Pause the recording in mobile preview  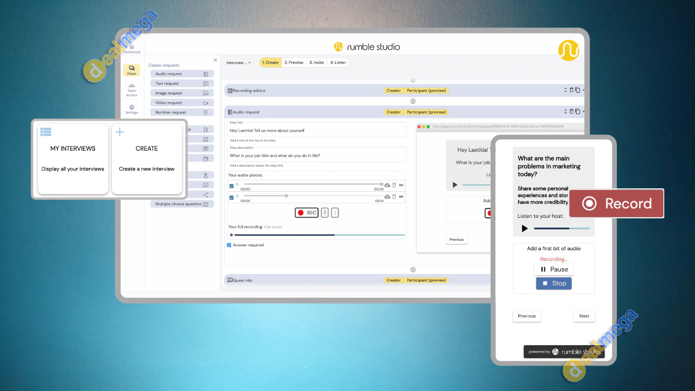(x=554, y=269)
